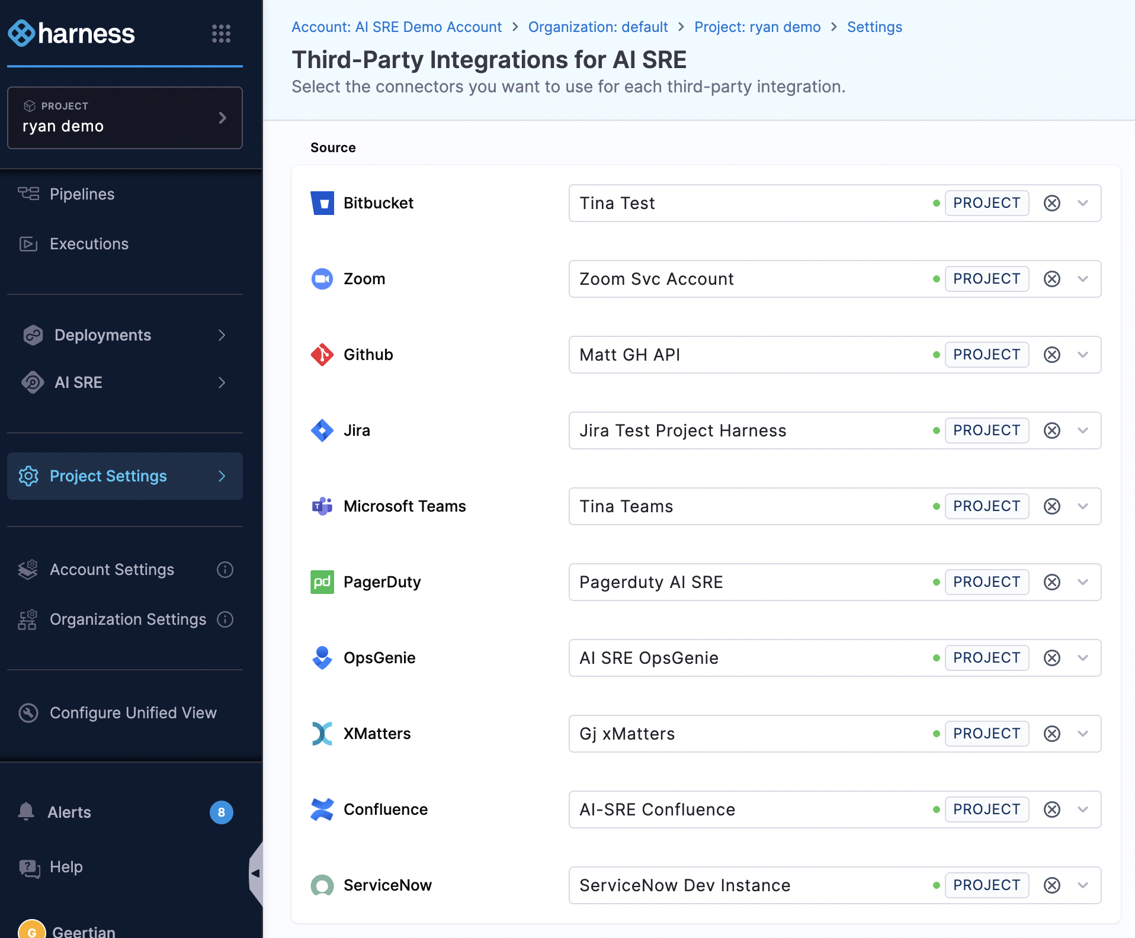1135x938 pixels.
Task: Click the Microsoft Teams logo icon
Action: [x=322, y=506]
